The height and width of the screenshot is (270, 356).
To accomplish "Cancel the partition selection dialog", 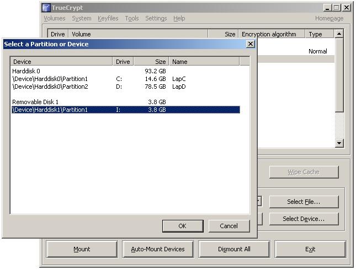I will pyautogui.click(x=229, y=226).
